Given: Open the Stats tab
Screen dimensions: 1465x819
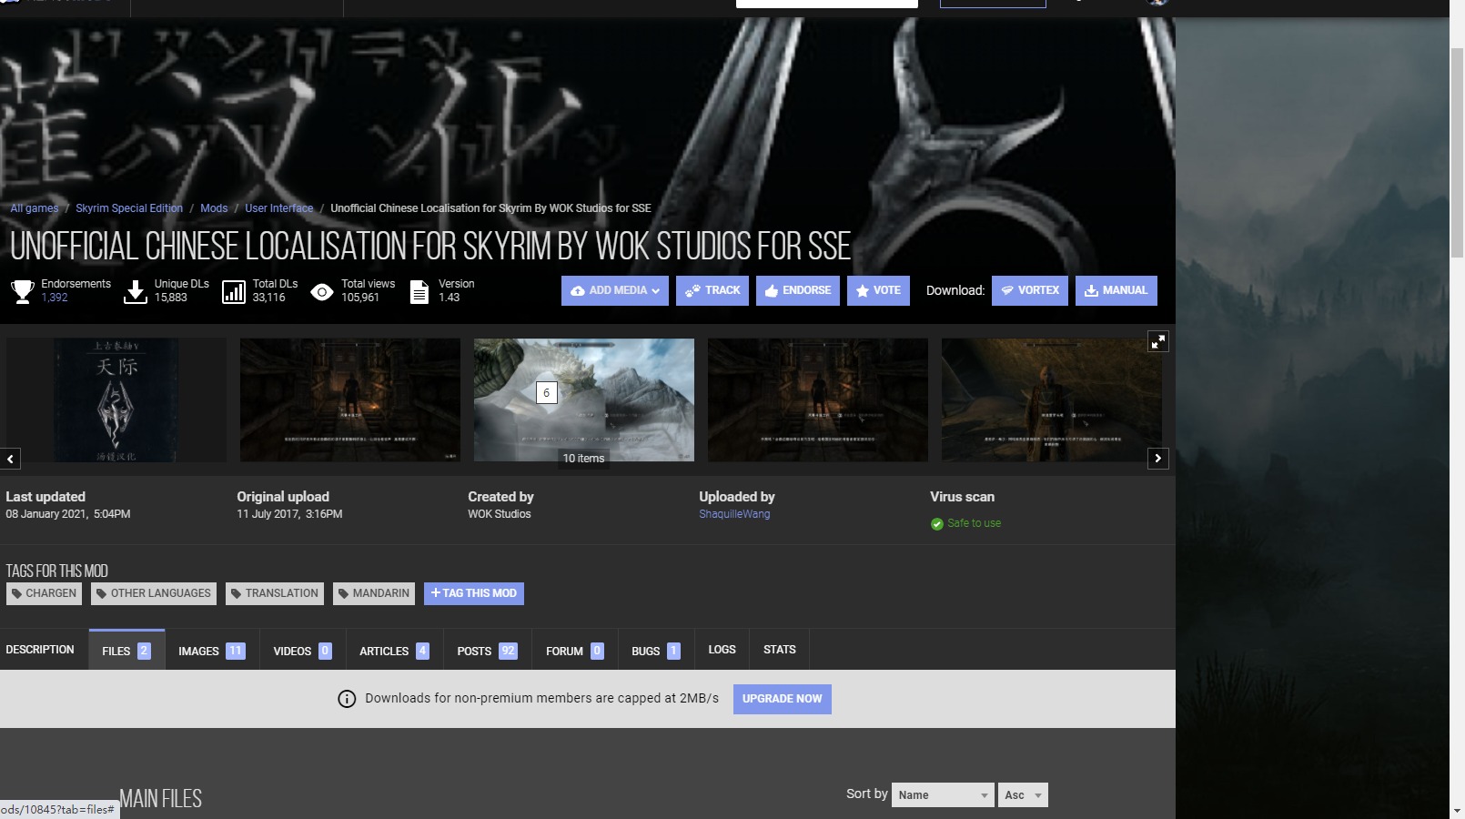Looking at the screenshot, I should (x=780, y=650).
